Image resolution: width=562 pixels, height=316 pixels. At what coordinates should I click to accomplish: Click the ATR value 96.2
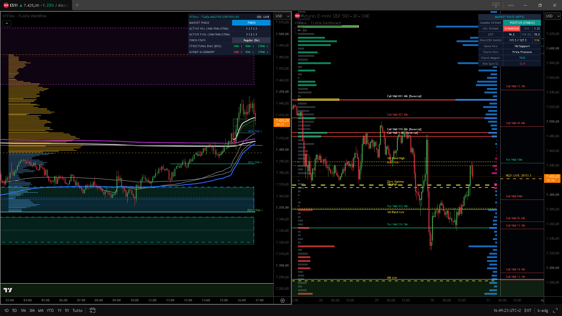tap(512, 35)
